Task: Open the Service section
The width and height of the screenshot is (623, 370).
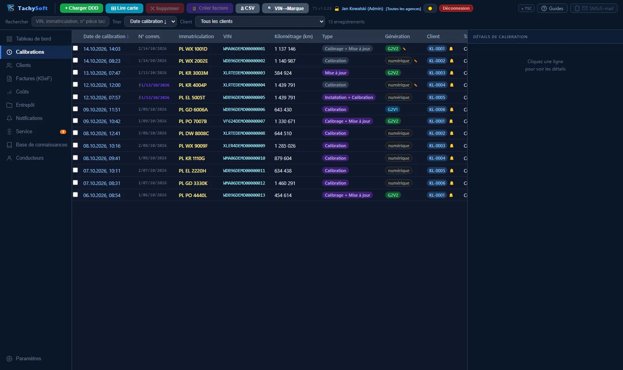Action: click(x=36, y=131)
